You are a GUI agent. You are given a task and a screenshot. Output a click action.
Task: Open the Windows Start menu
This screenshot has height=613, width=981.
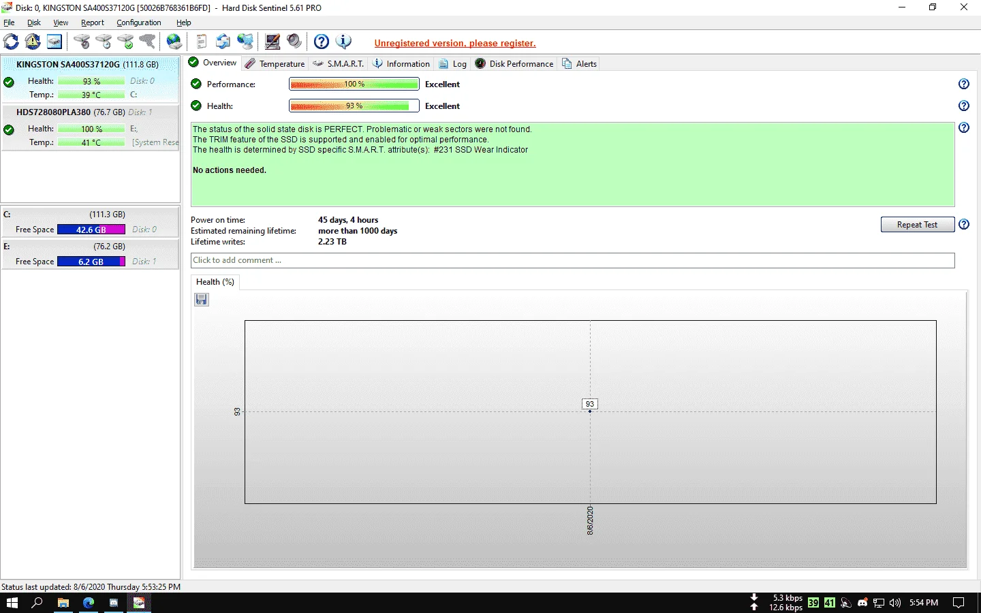coord(12,603)
